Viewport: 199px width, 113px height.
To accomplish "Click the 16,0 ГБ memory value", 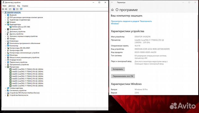I will 137,46.
